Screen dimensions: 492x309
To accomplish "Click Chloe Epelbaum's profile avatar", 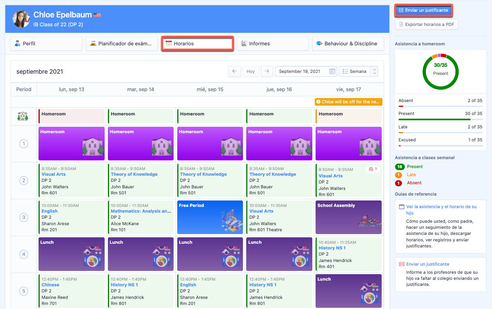I will click(x=21, y=19).
